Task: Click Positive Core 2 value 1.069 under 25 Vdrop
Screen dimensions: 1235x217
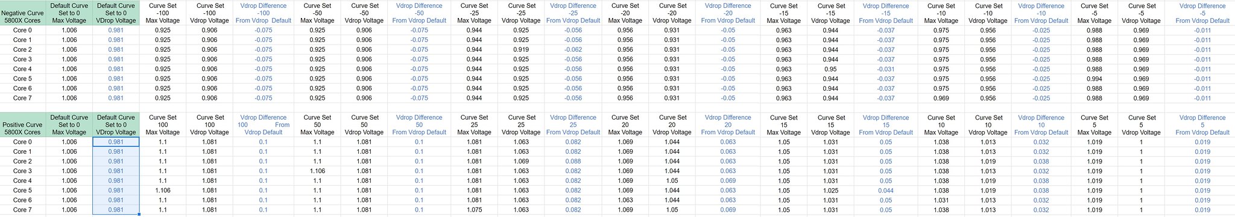Action: tap(520, 161)
